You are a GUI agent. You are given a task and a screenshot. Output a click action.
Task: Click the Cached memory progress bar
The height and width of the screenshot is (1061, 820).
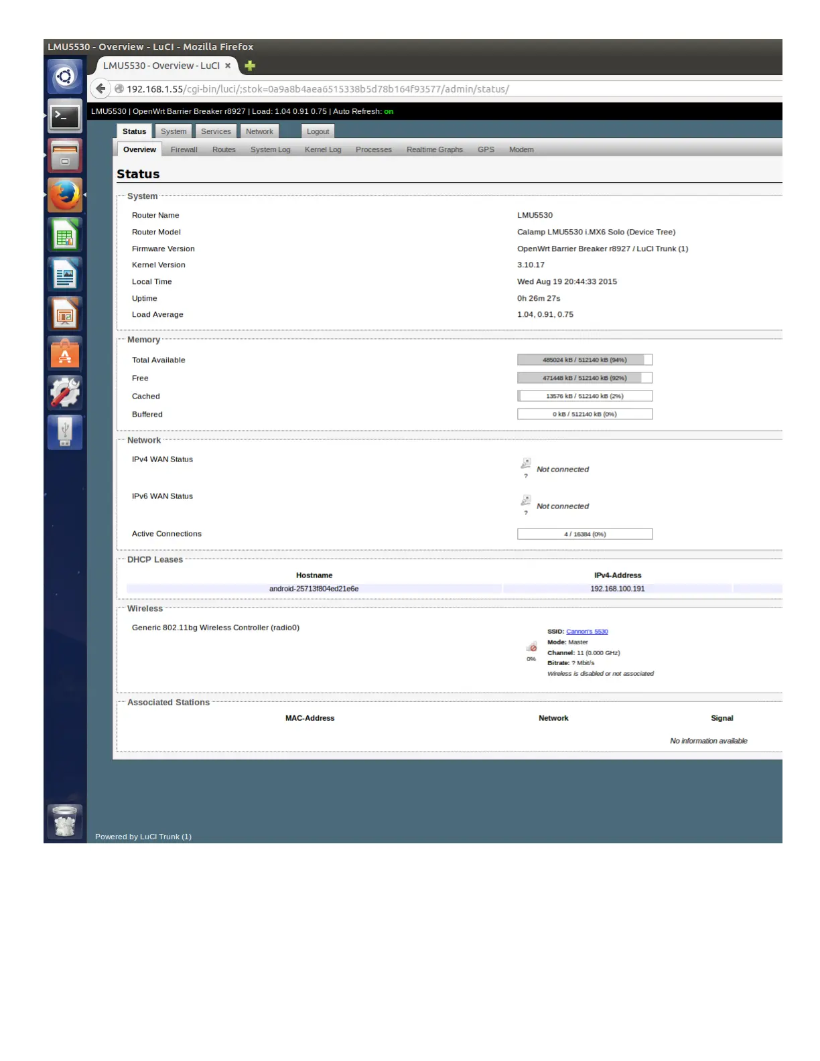(585, 396)
